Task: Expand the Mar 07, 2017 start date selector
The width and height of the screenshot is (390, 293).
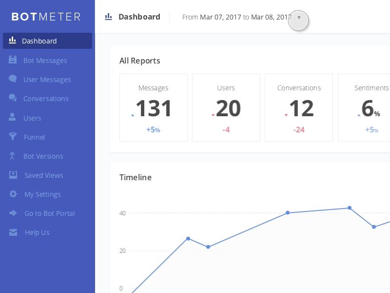Action: 220,17
